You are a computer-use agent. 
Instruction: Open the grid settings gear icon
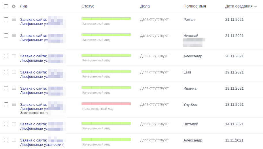pyautogui.click(x=14, y=6)
